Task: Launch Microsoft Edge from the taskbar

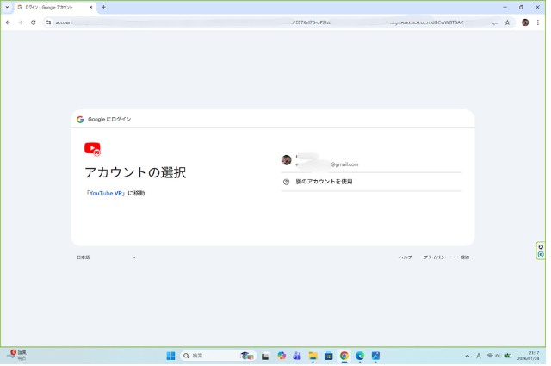Action: (x=360, y=356)
